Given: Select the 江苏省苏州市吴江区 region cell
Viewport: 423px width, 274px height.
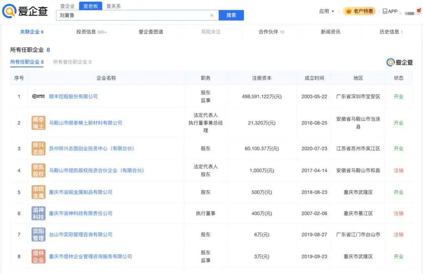Looking at the screenshot, I should pyautogui.click(x=358, y=149).
